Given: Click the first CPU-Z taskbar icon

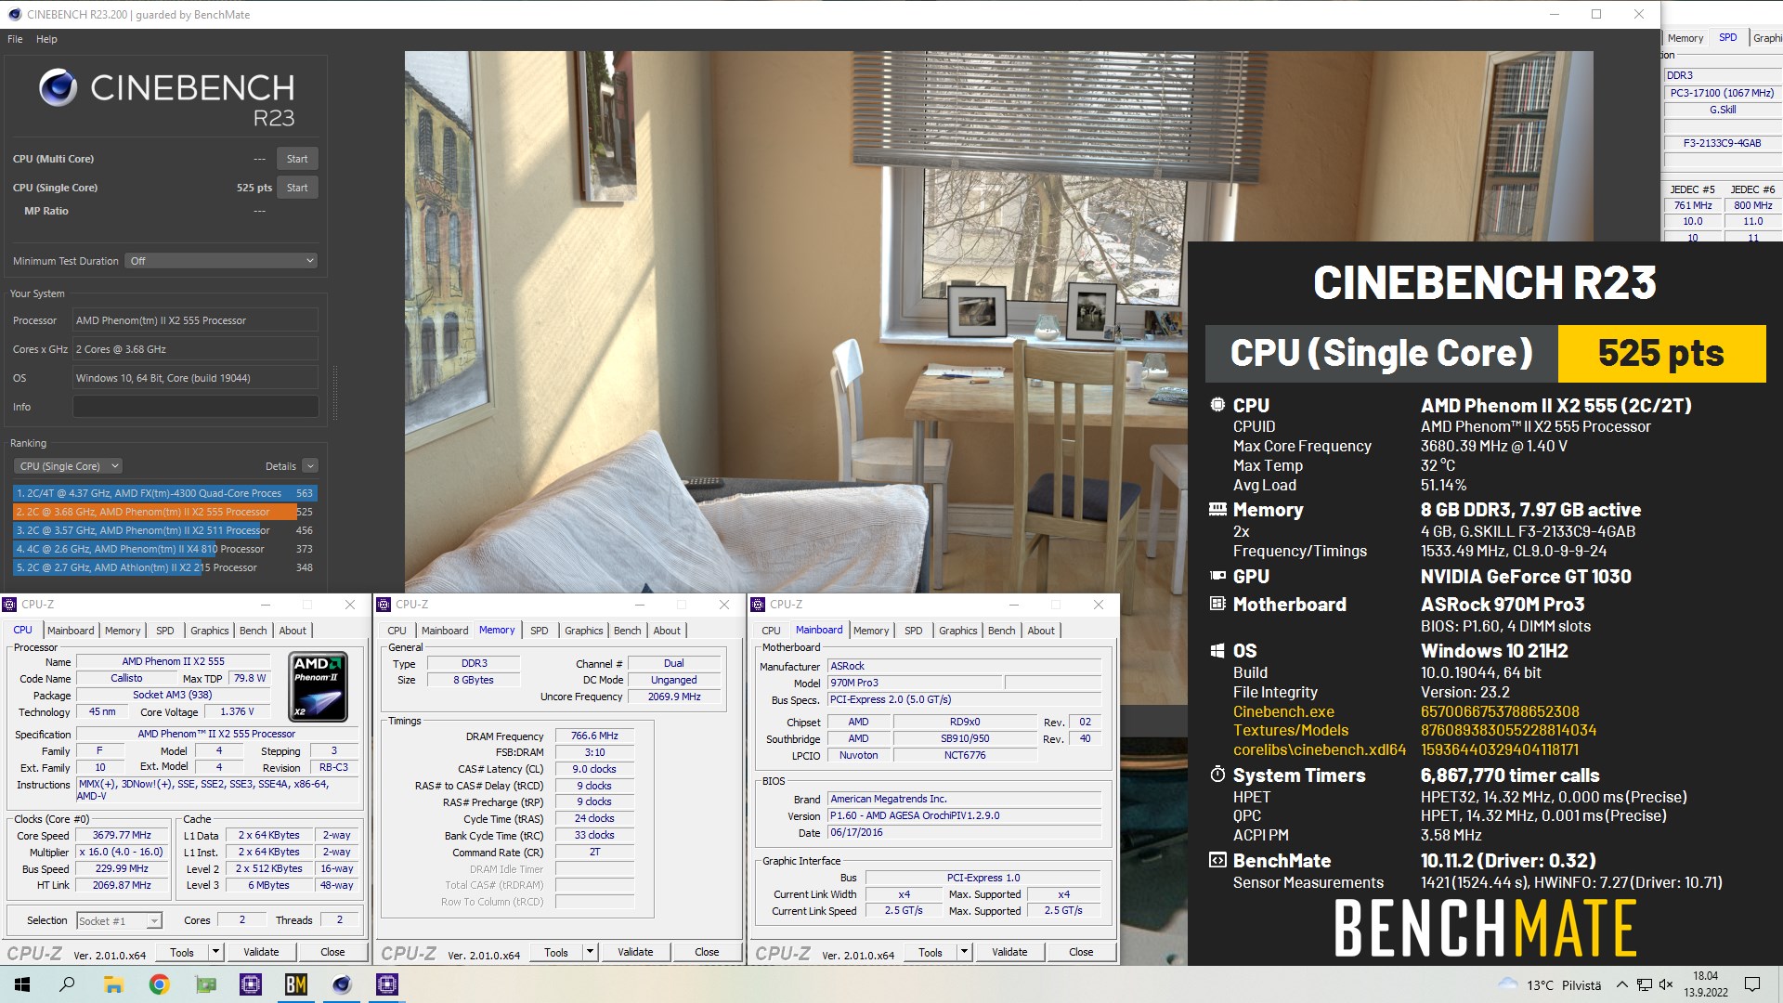Looking at the screenshot, I should (x=251, y=984).
